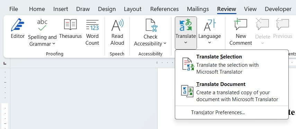Run Check Accessibility

coord(150,33)
